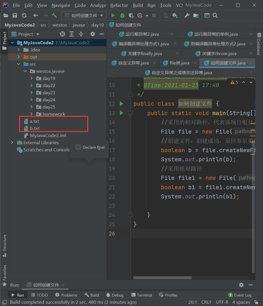
Task: Run class from gutter icon on line 12
Action: pos(121,104)
